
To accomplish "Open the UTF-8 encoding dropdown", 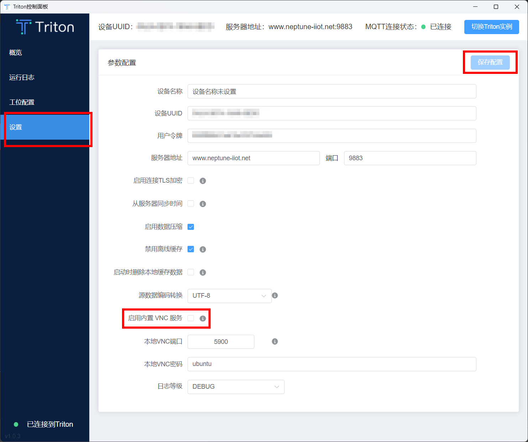I will [229, 296].
